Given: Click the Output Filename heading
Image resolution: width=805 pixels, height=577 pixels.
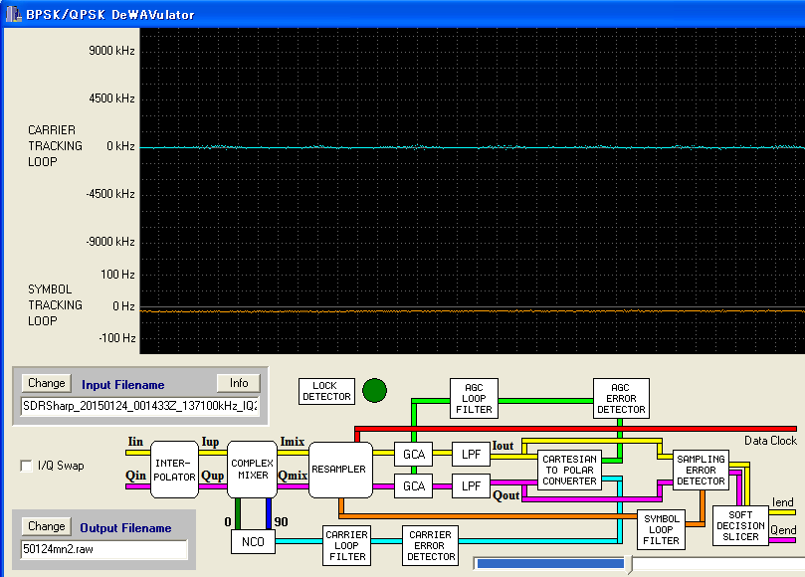Looking at the screenshot, I should [x=125, y=528].
